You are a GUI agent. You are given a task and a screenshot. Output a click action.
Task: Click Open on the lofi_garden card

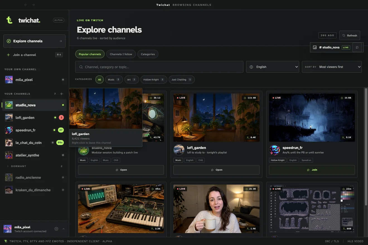pos(216,170)
